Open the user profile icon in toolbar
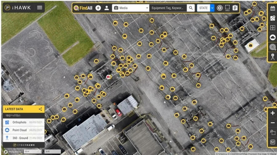The height and width of the screenshot is (155, 277). tap(106, 8)
